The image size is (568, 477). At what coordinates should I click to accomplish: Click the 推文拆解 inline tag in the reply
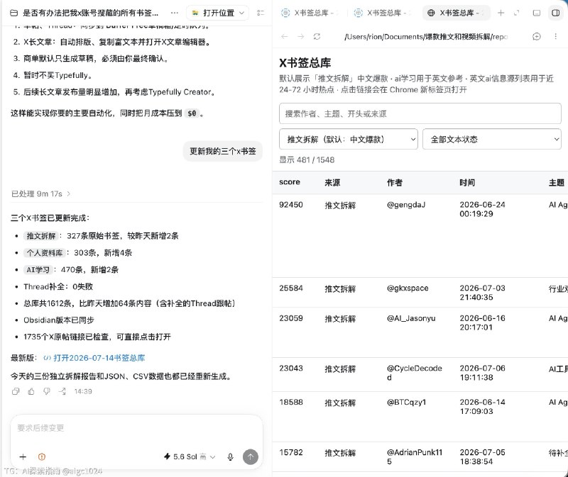pyautogui.click(x=41, y=236)
